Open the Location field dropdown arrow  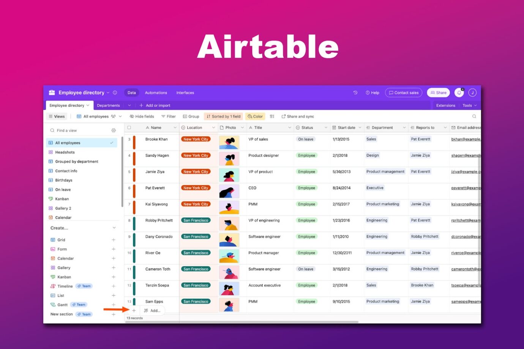[x=214, y=128]
